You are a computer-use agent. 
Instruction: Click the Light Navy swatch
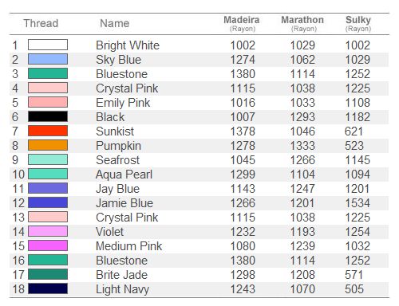(x=48, y=288)
